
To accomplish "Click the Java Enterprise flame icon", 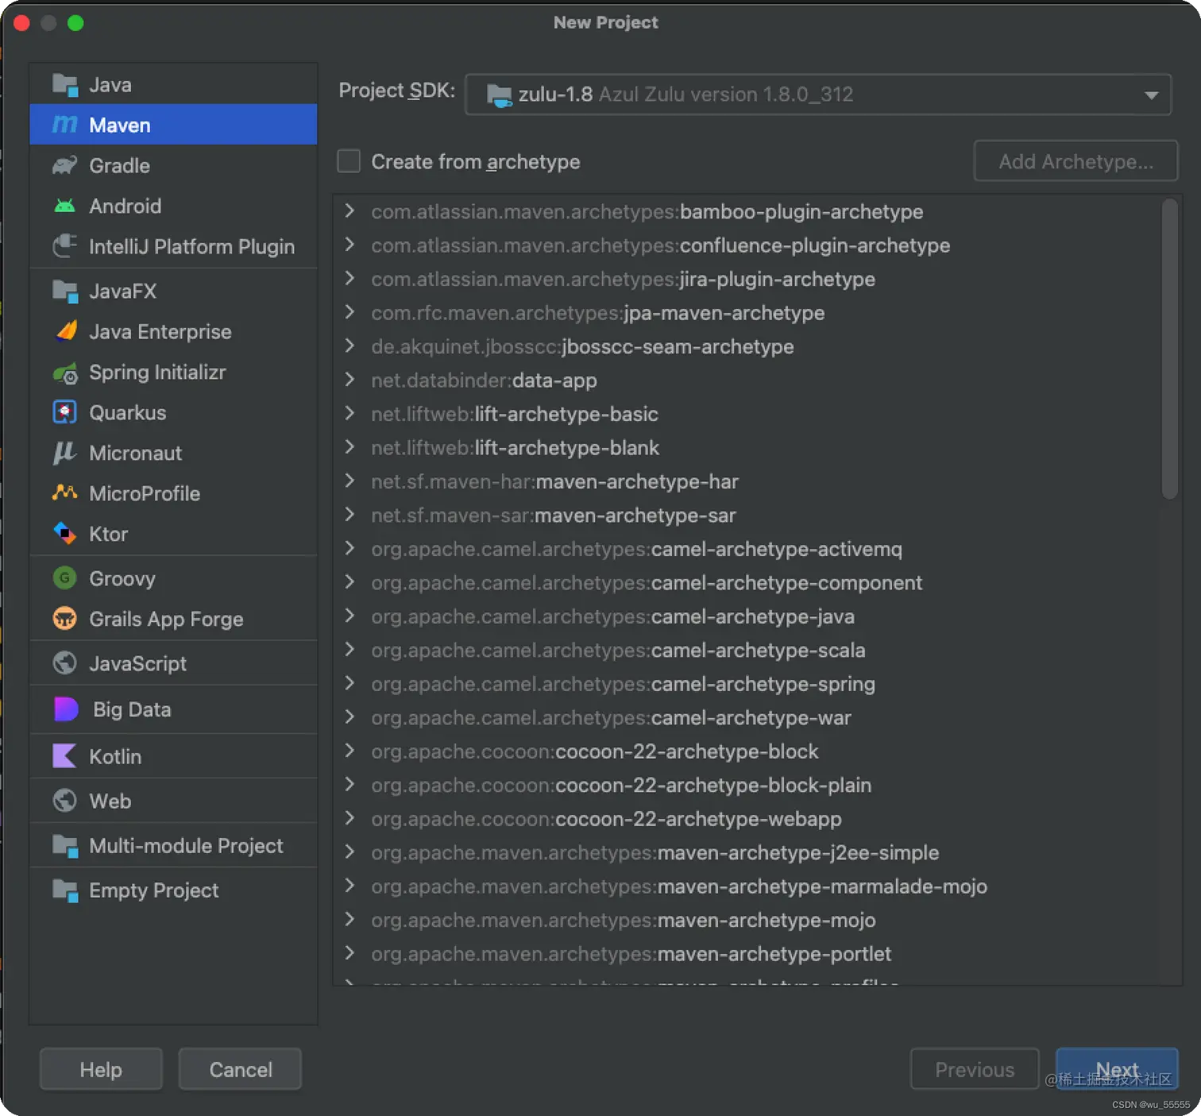I will (x=67, y=331).
